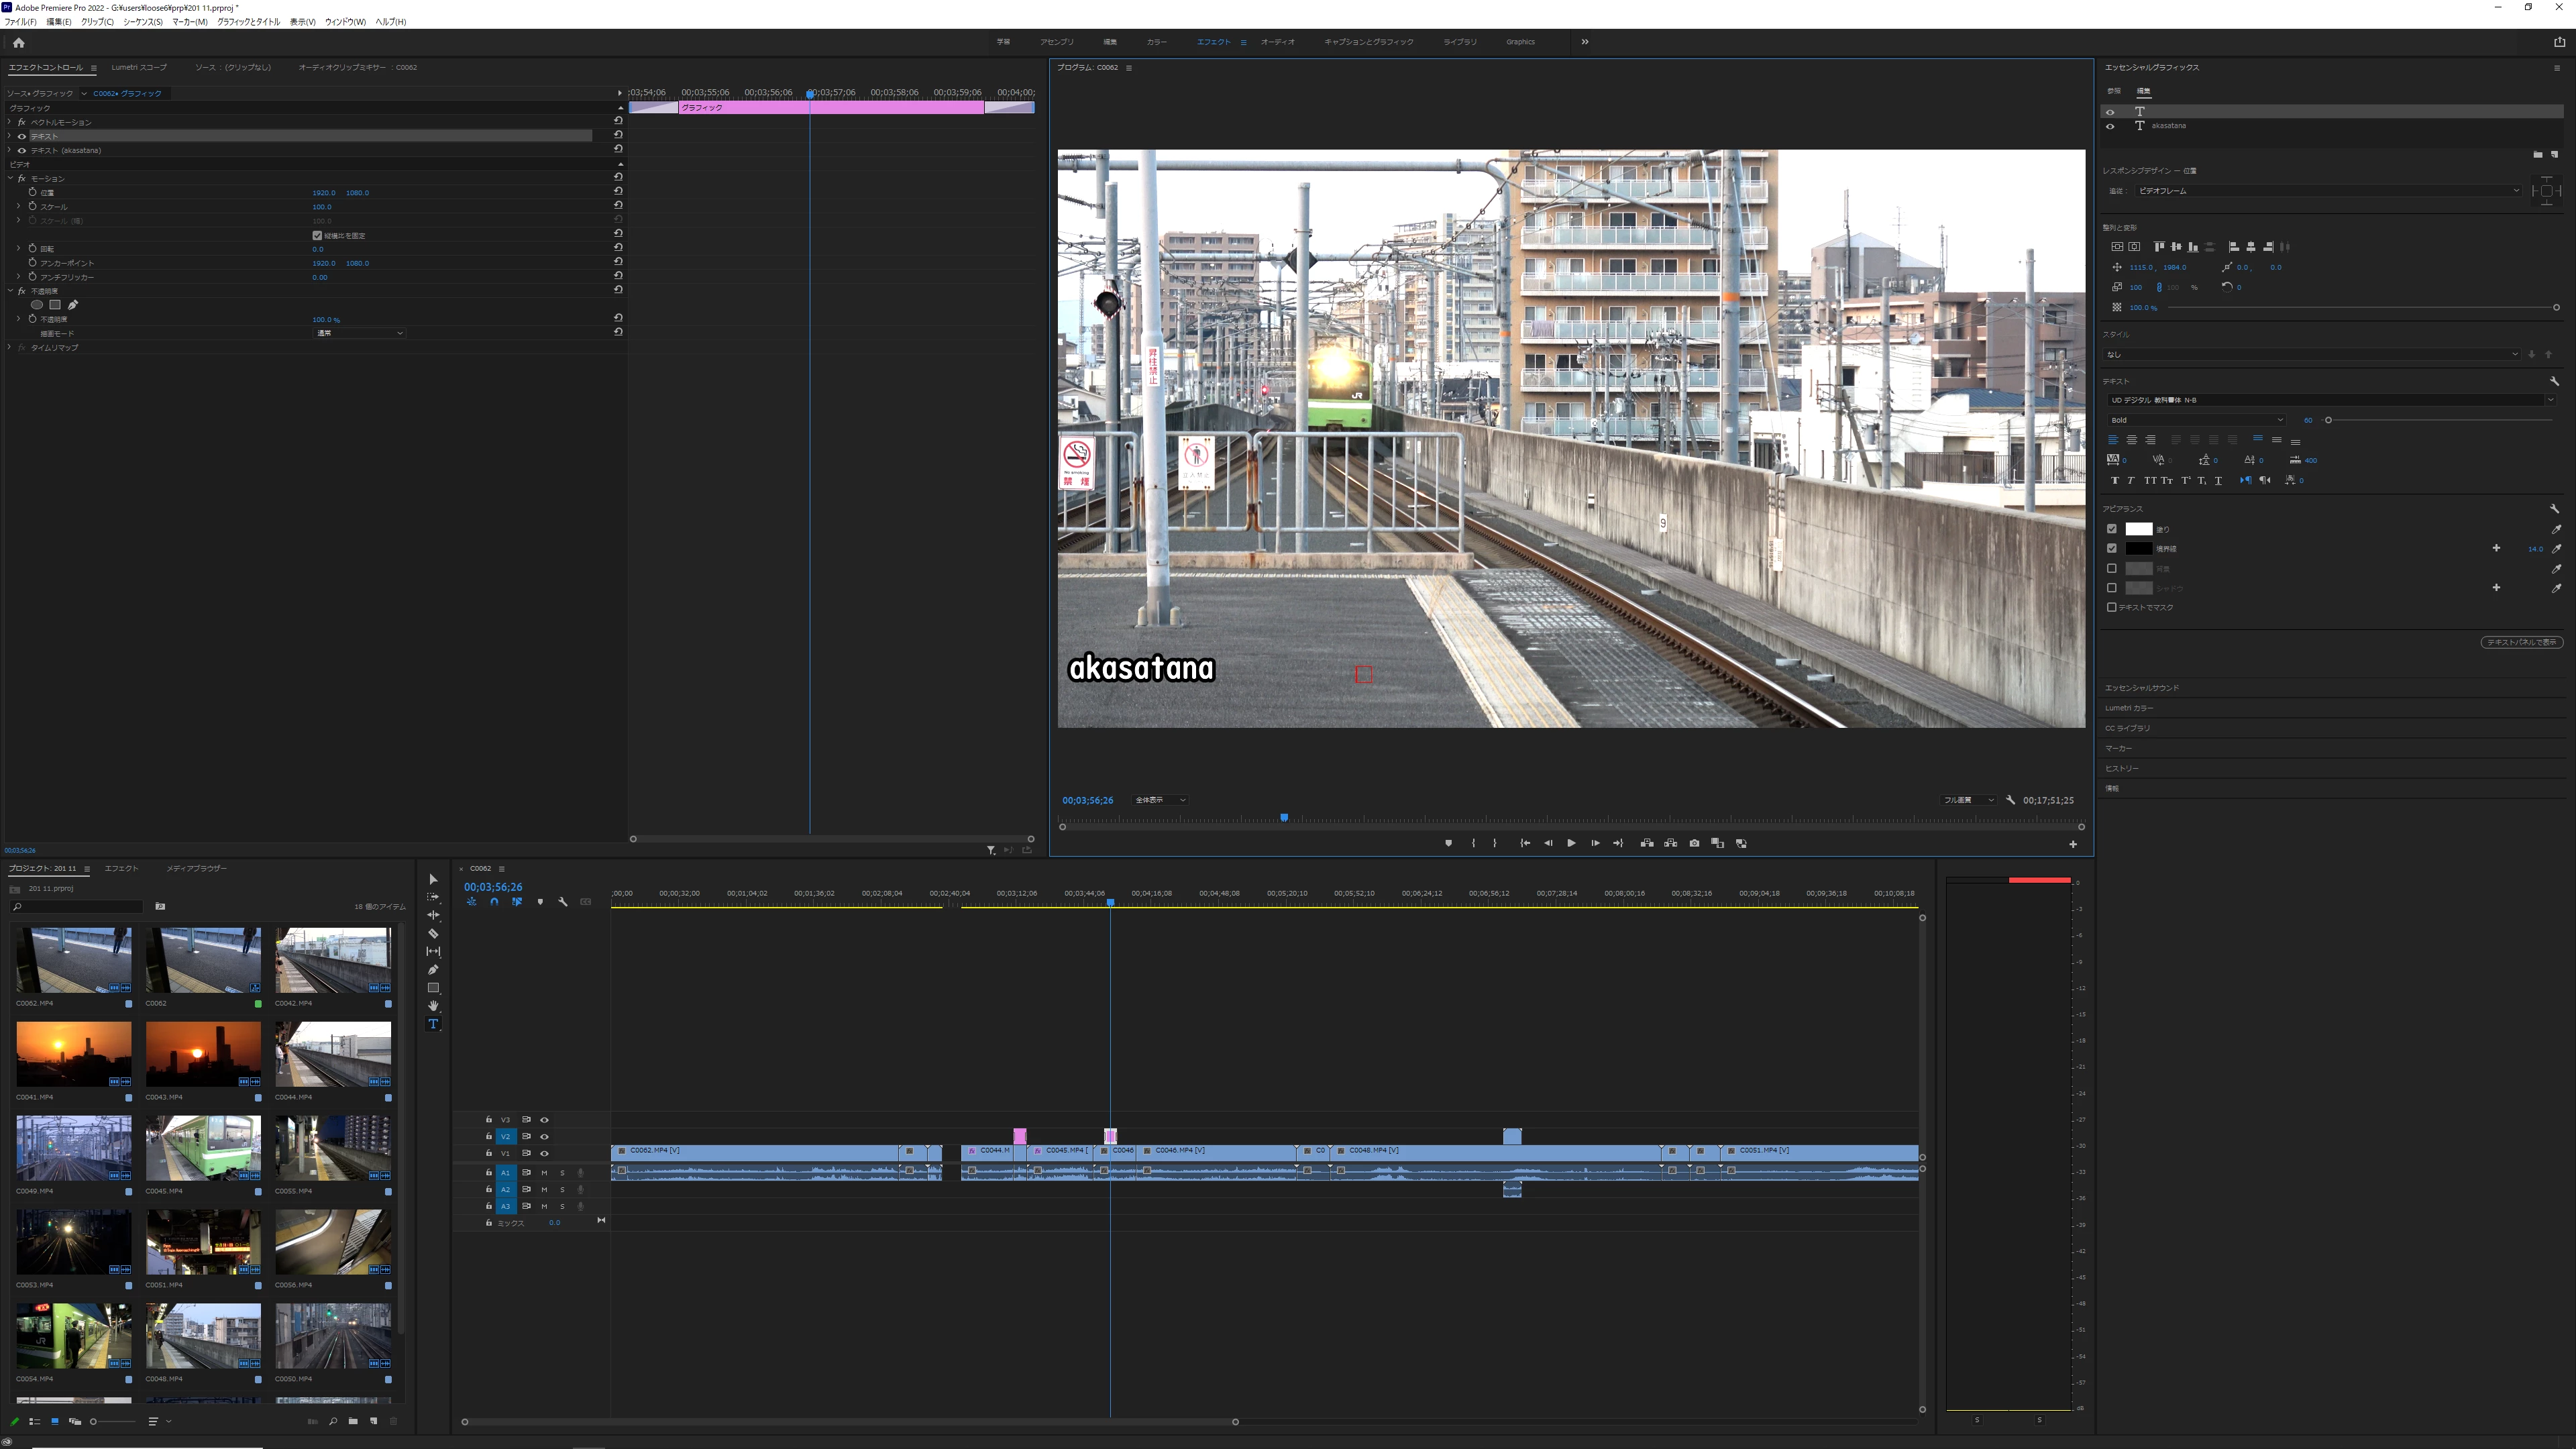Toggle V1 track output eye
Screen dimensions: 2576x1449
coord(544,1153)
